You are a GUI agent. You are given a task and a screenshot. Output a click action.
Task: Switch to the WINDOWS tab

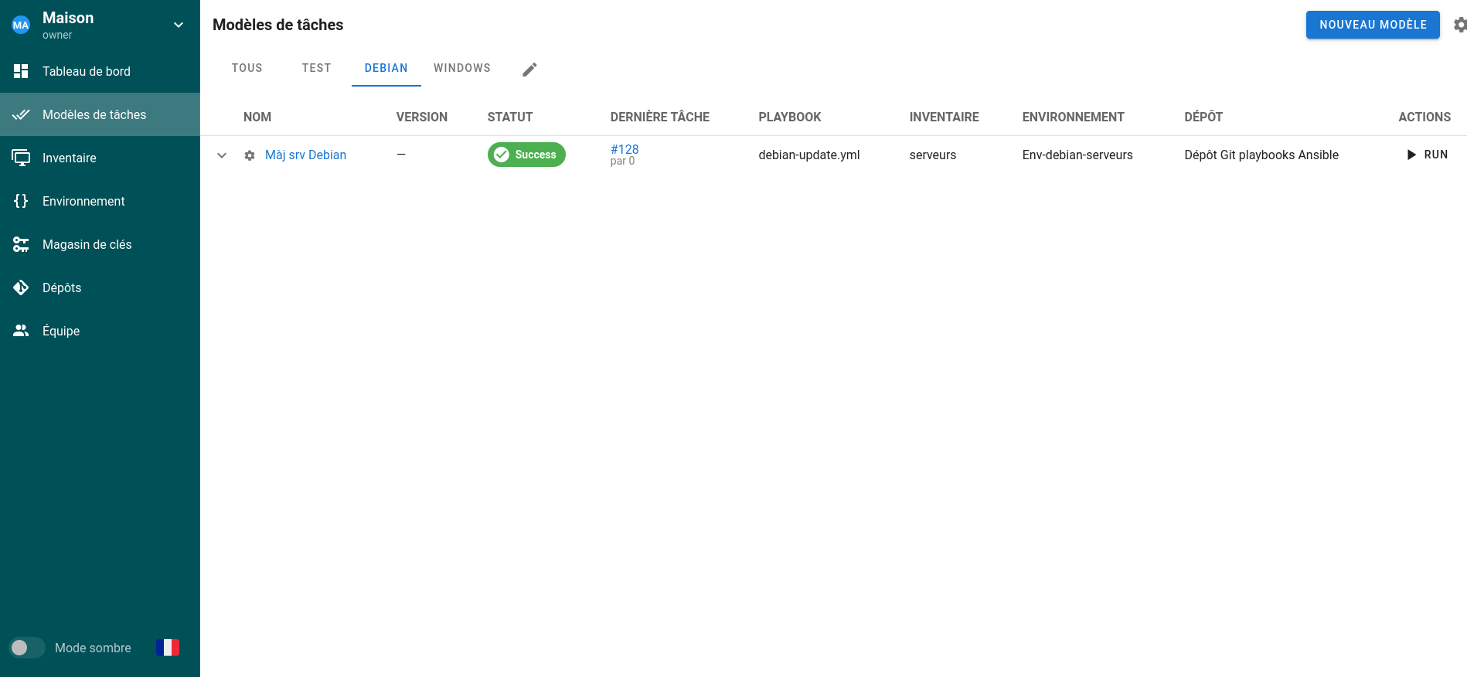coord(461,68)
